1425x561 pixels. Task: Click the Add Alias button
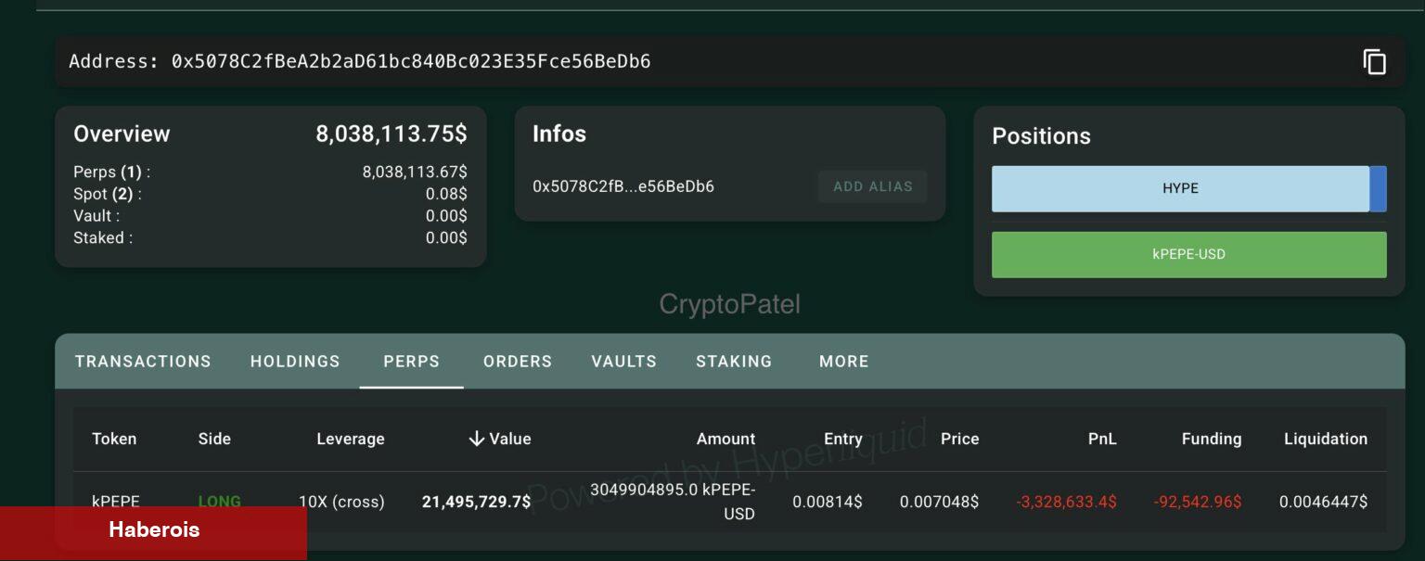872,186
